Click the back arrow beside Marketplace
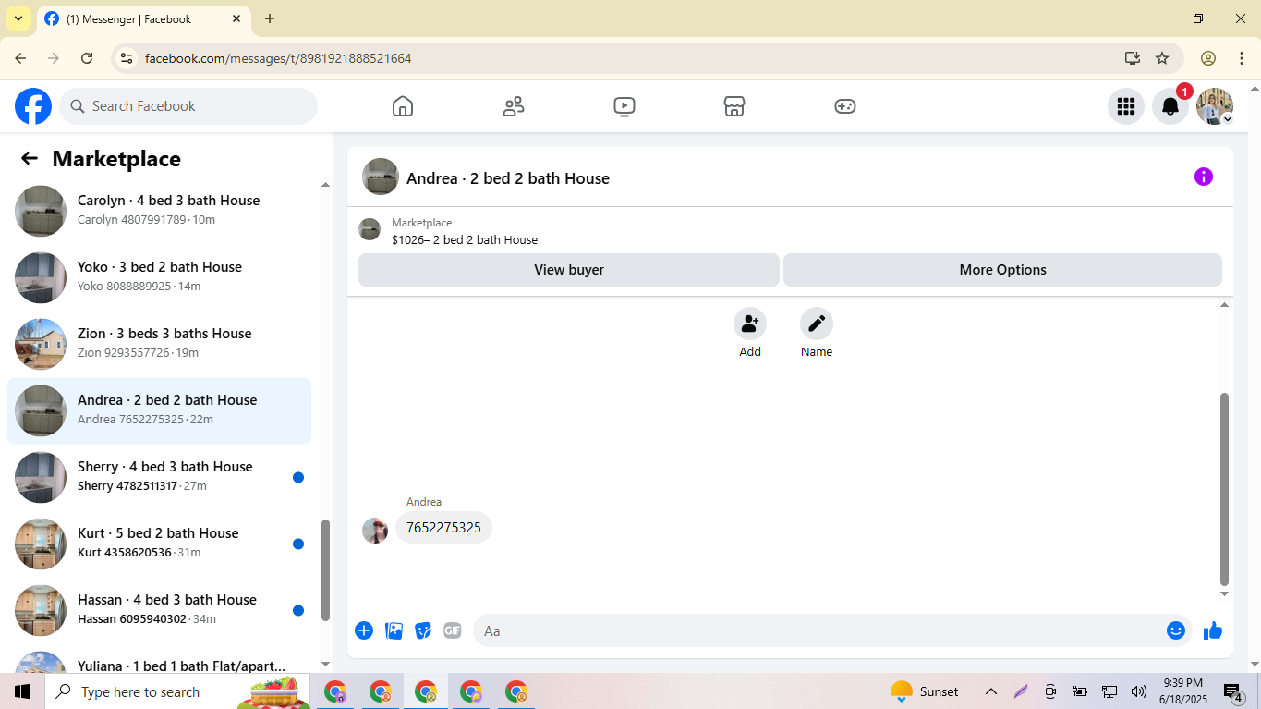The height and width of the screenshot is (709, 1261). [x=30, y=158]
